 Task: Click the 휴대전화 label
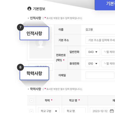[x=74, y=64]
